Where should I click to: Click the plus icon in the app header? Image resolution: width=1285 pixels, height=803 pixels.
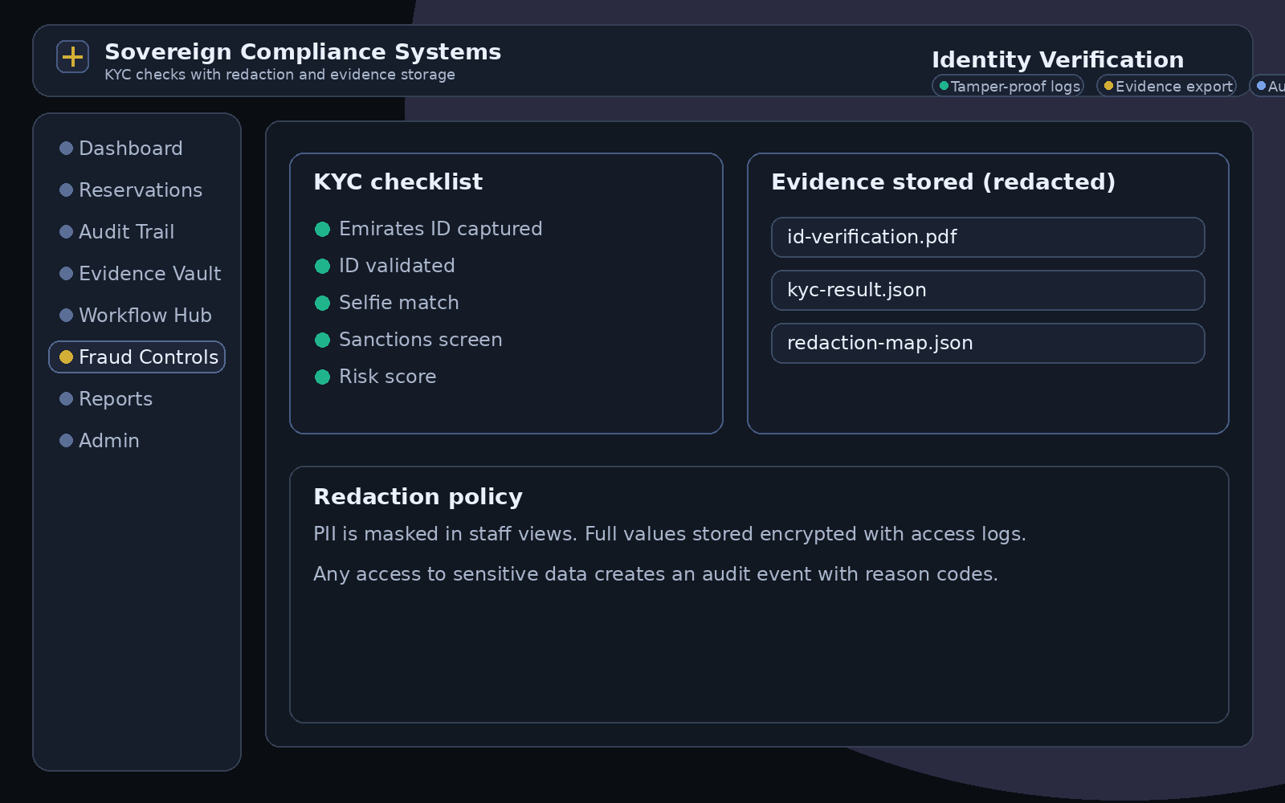(72, 56)
